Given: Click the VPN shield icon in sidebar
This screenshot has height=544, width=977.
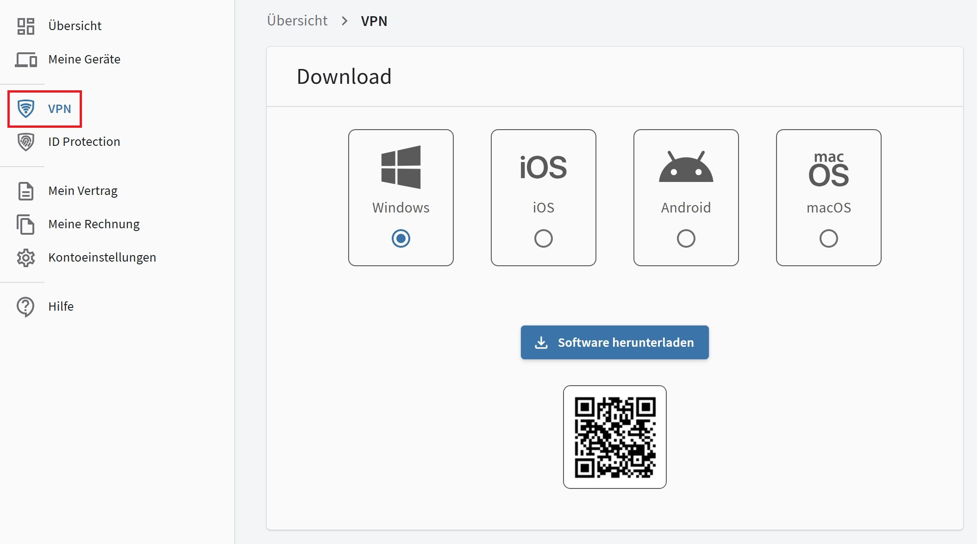Looking at the screenshot, I should [26, 109].
